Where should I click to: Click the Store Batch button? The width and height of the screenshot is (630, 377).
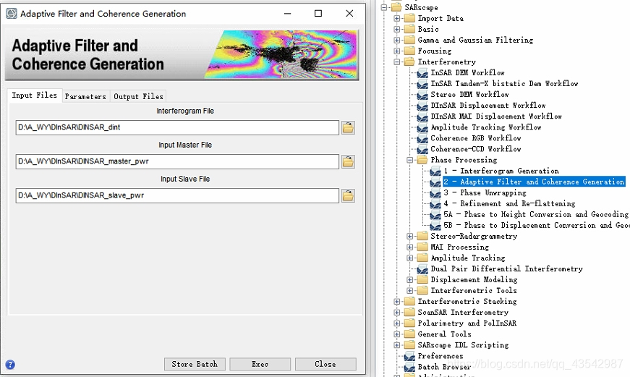click(195, 364)
